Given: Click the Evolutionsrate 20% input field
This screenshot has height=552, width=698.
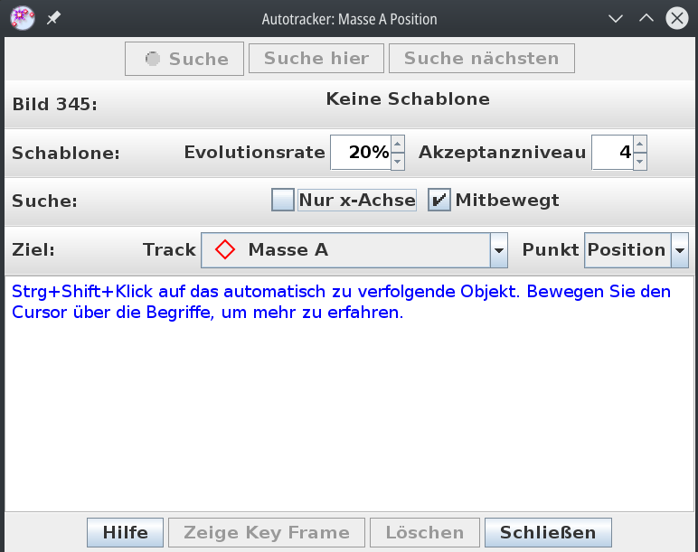Looking at the screenshot, I should (361, 153).
